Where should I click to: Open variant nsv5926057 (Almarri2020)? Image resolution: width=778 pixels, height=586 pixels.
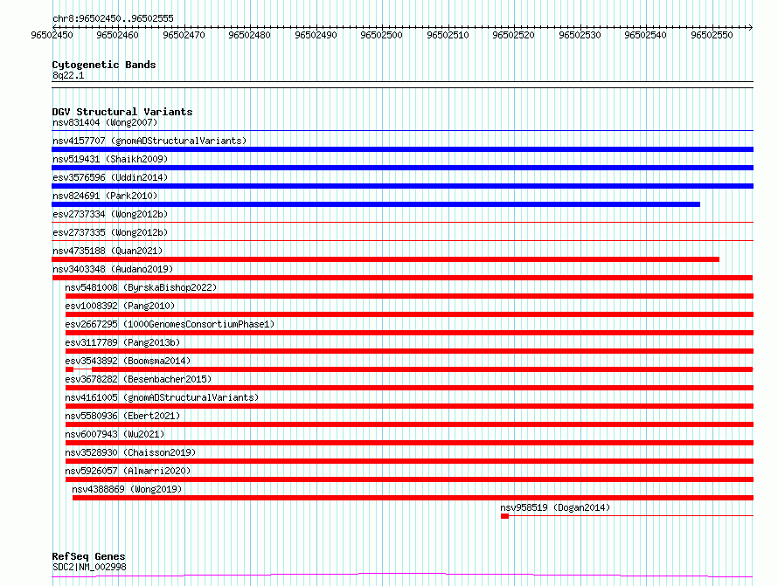tap(128, 471)
